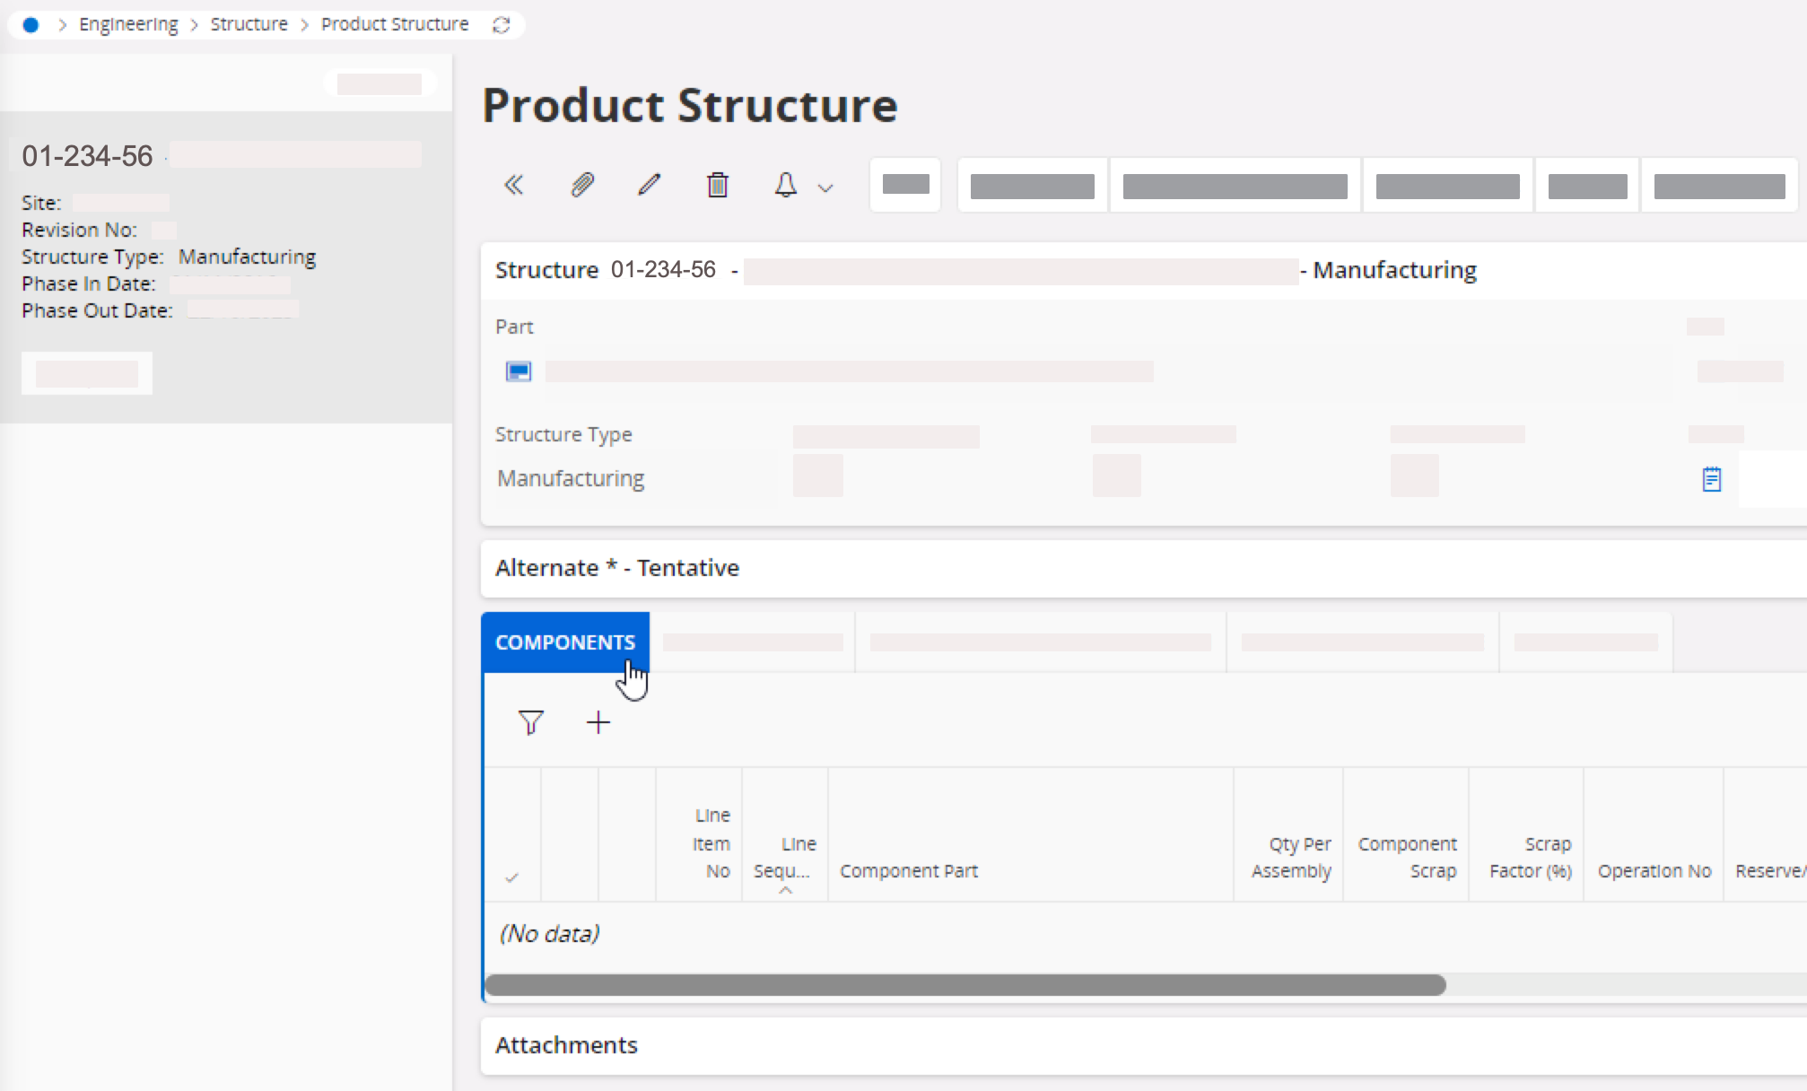Screen dimensions: 1807x1091
Task: Click the part lookup icon under Part
Action: pos(519,371)
